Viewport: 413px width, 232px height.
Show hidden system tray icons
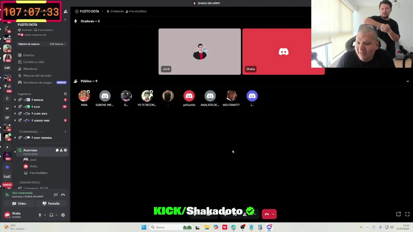(361, 227)
